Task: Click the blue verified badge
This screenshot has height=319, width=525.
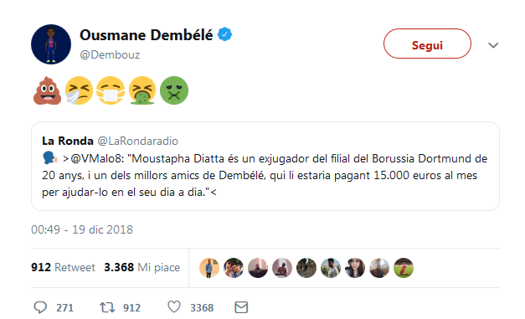Action: coord(224,34)
